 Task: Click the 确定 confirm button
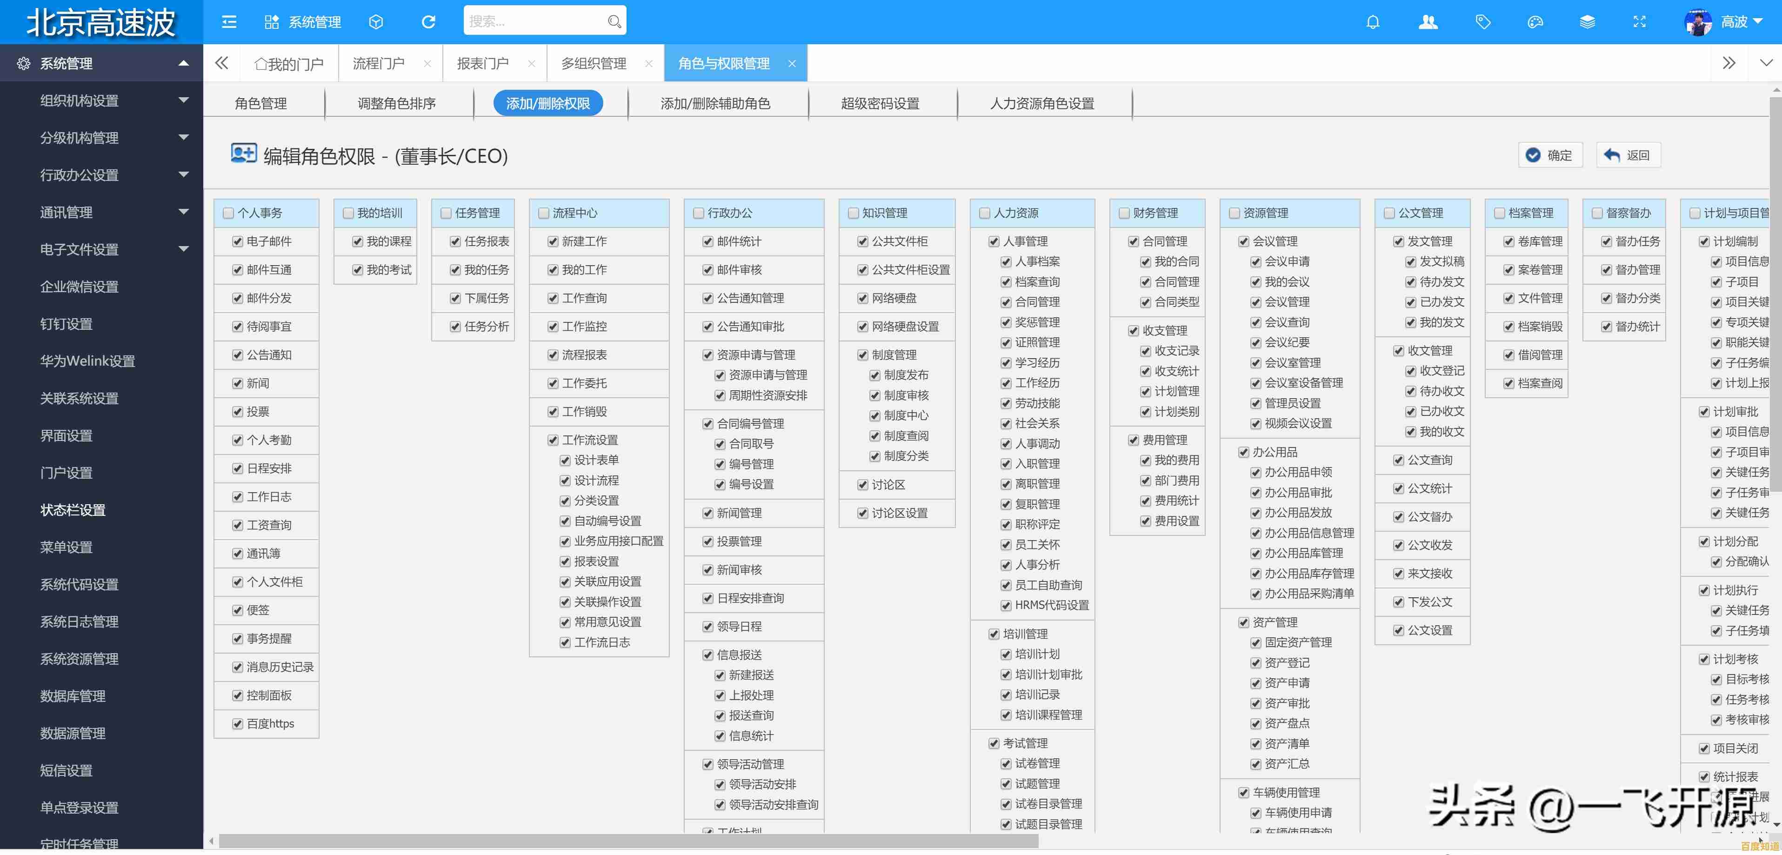pos(1549,155)
